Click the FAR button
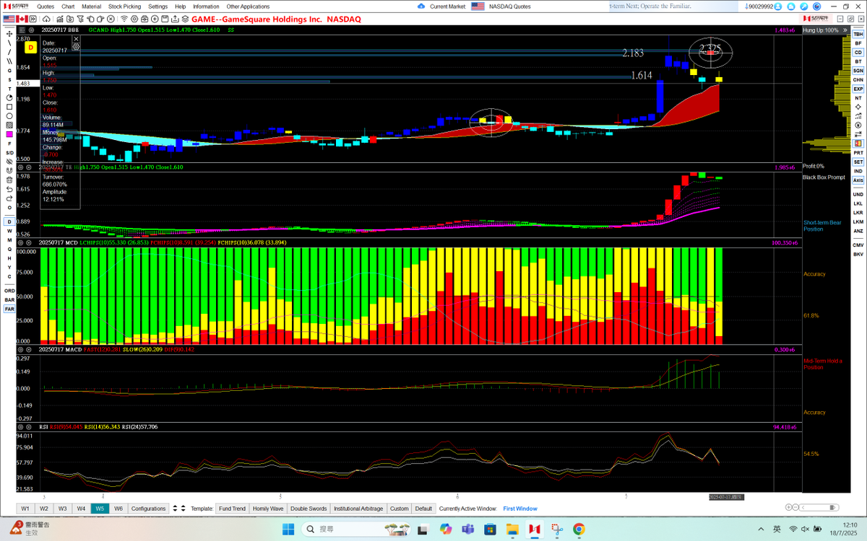867x541 pixels. [9, 308]
